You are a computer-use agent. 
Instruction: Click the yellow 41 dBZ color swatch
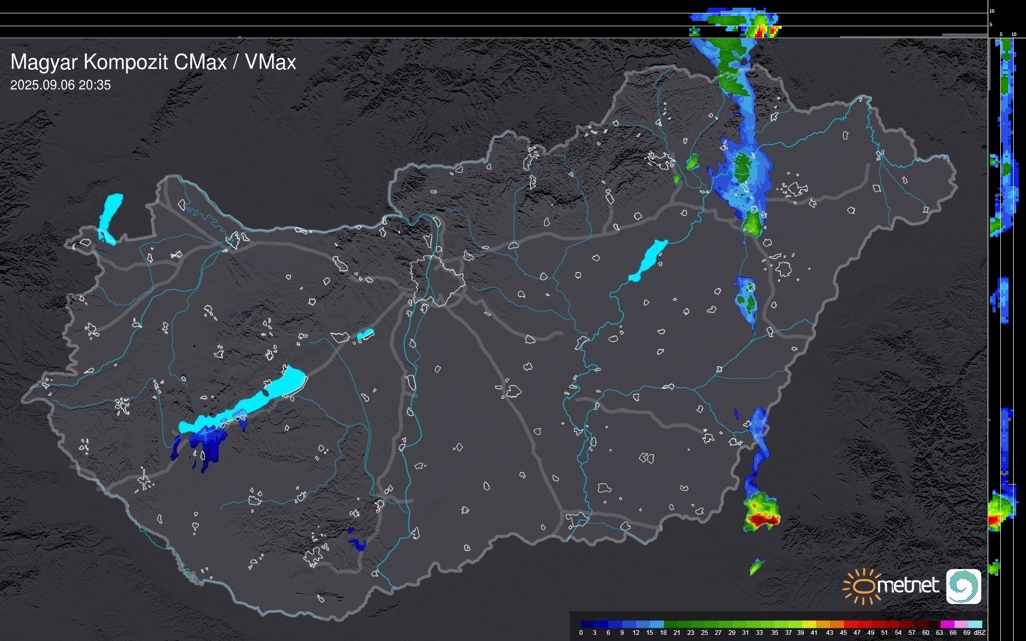tap(809, 624)
